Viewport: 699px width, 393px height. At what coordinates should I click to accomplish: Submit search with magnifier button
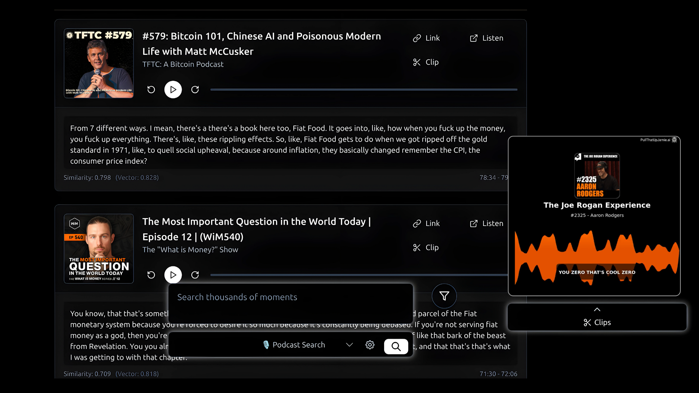coord(396,346)
